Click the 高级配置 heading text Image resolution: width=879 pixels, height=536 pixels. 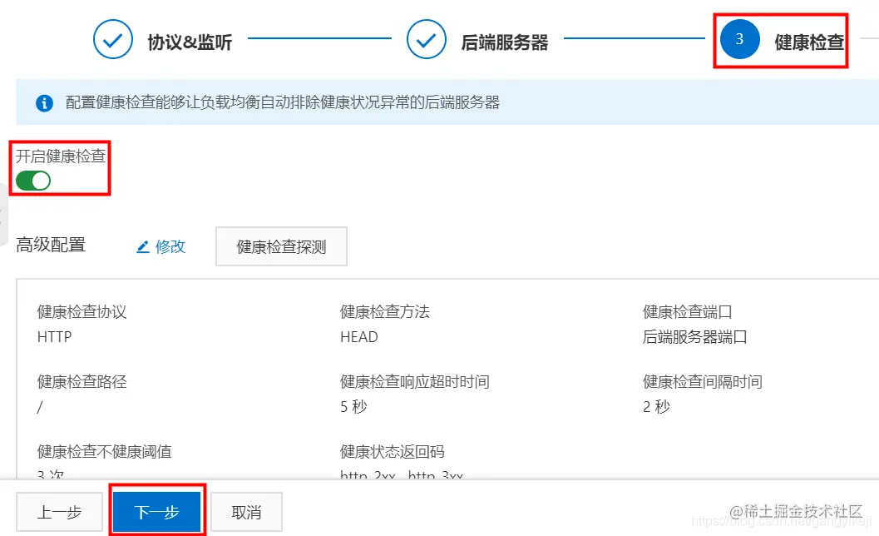pos(51,245)
